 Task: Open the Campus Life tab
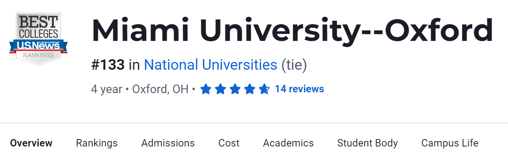coord(450,143)
